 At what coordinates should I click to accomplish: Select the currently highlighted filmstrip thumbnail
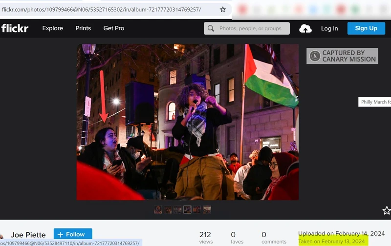coord(187,209)
